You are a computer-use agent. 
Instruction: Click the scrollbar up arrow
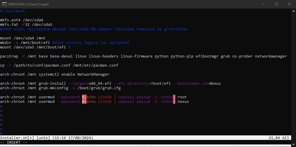point(293,11)
